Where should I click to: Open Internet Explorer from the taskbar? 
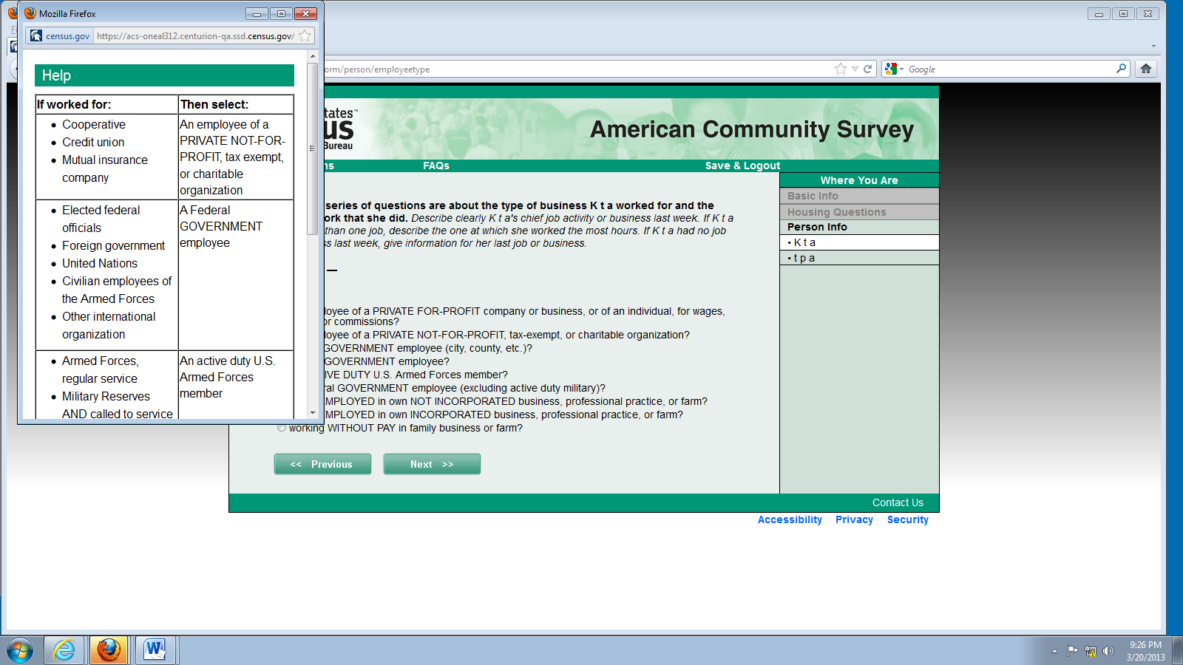click(x=64, y=650)
